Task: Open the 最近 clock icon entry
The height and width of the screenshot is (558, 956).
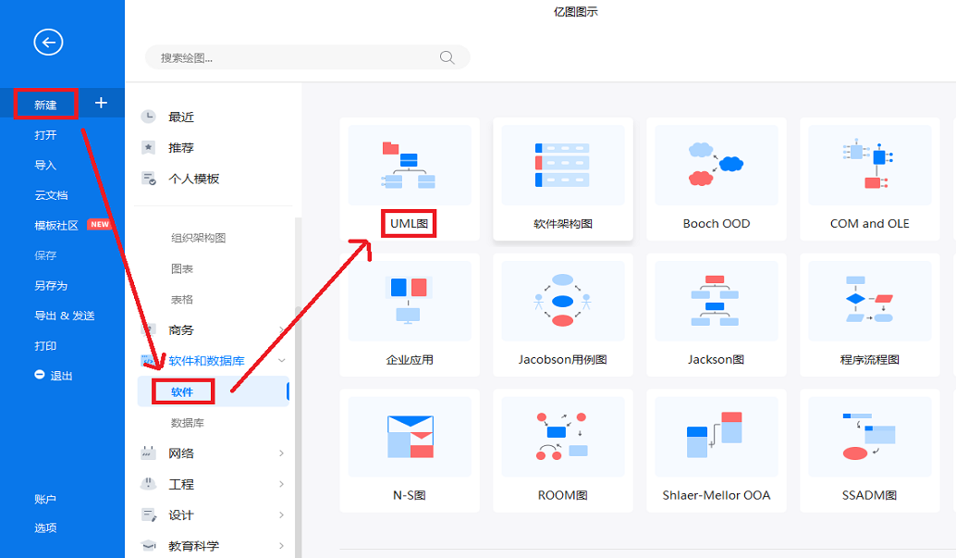Action: [x=148, y=117]
